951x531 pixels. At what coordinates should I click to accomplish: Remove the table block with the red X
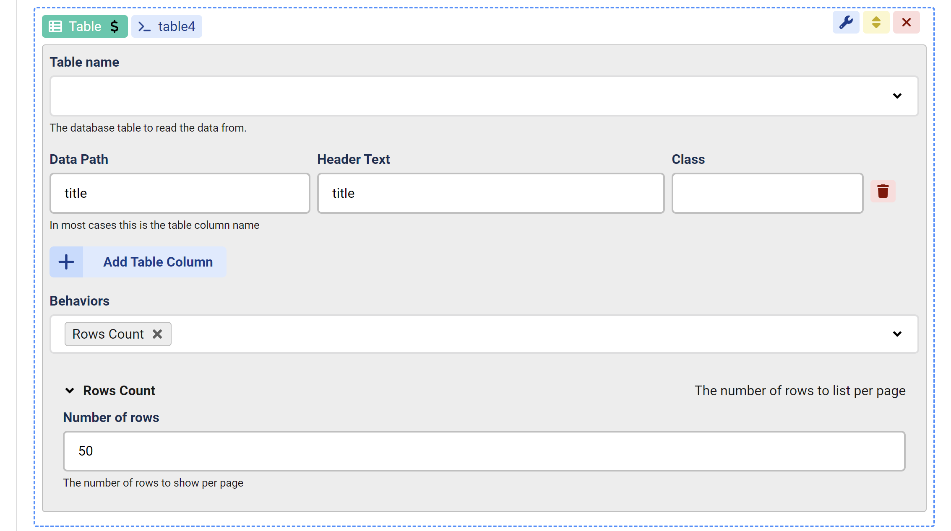(906, 22)
